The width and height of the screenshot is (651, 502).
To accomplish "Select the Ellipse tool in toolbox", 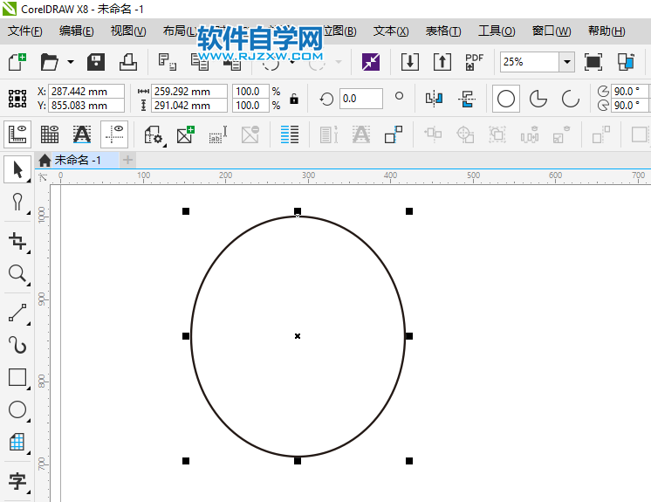I will tap(17, 409).
